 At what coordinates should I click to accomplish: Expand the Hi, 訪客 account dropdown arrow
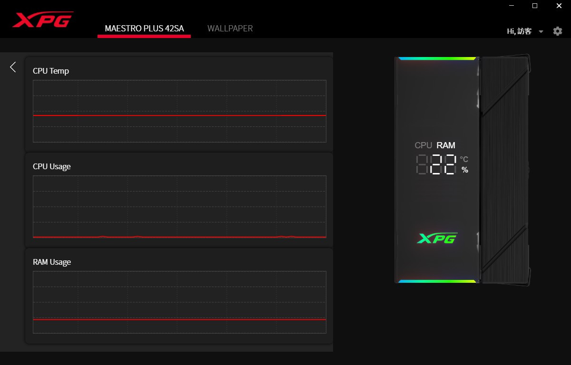(541, 31)
